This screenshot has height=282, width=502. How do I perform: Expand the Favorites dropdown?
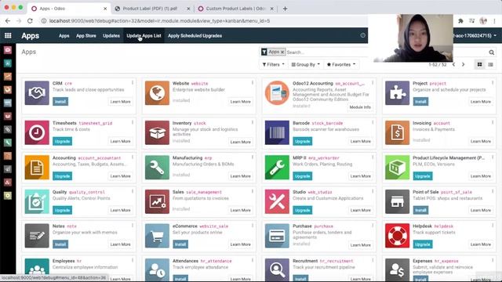[x=341, y=64]
